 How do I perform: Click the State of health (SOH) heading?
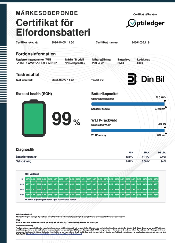(34, 94)
